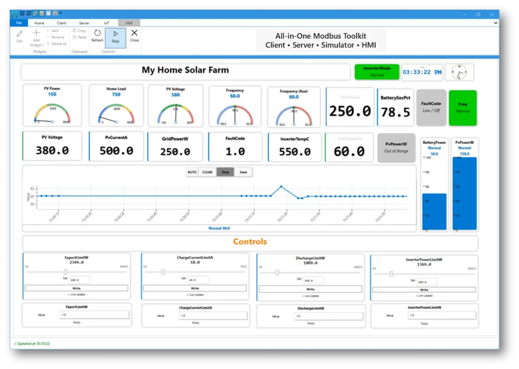Click the InverterPowerLimitW Value text field

click(442, 315)
